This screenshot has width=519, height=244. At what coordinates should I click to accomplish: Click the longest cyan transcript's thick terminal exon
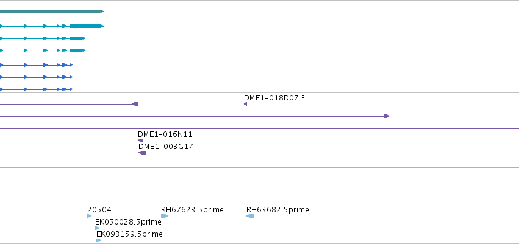pyautogui.click(x=87, y=26)
